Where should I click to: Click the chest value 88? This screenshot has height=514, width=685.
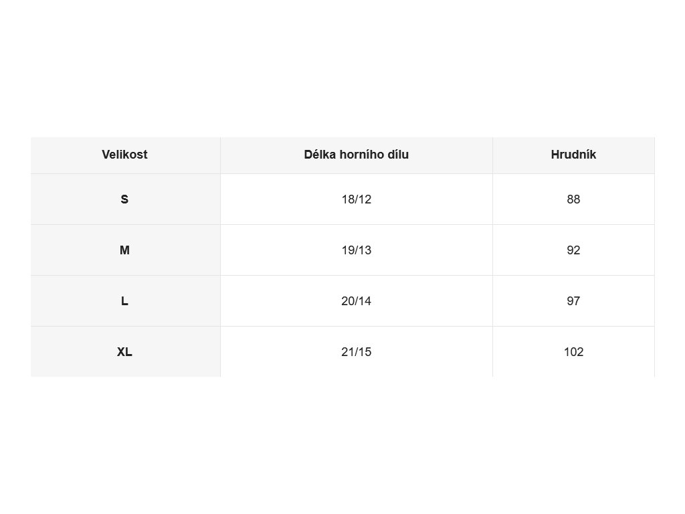tap(573, 199)
